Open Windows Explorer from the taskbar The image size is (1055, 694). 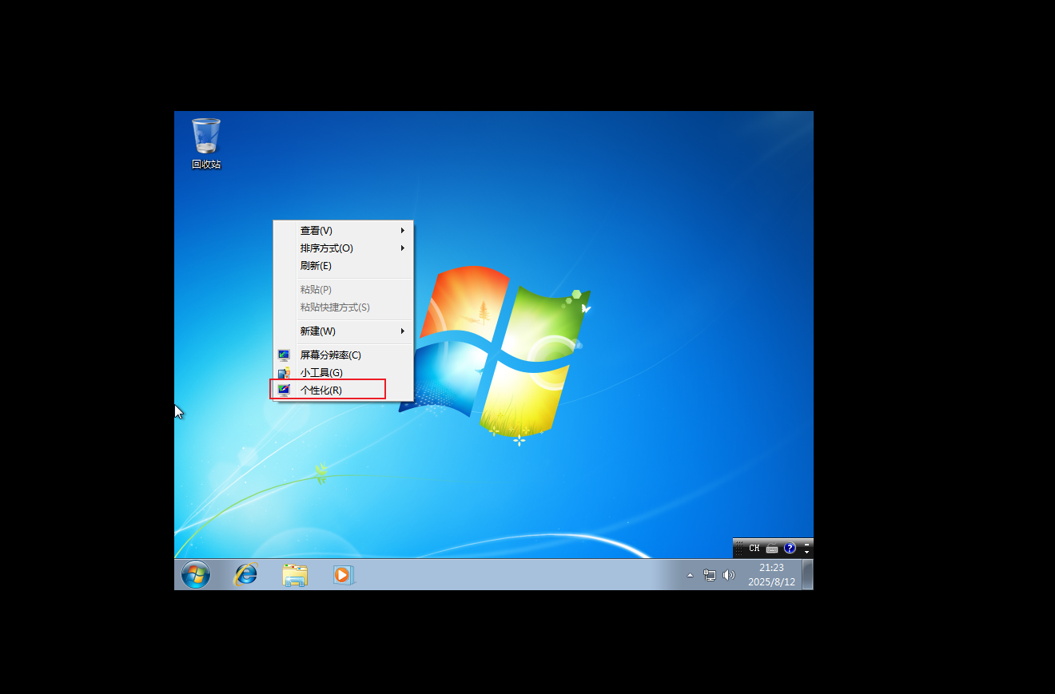[x=295, y=574]
